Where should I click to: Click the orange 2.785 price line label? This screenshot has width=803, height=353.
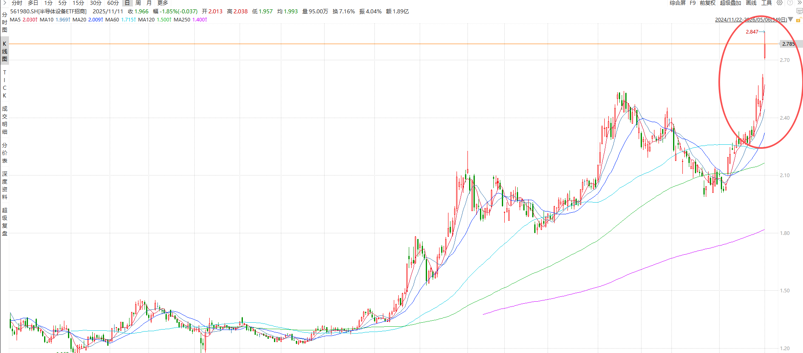(788, 44)
